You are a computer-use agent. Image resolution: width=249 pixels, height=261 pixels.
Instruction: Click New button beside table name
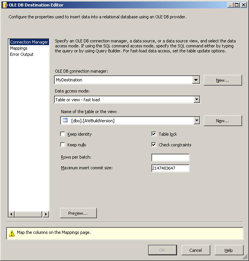point(223,121)
